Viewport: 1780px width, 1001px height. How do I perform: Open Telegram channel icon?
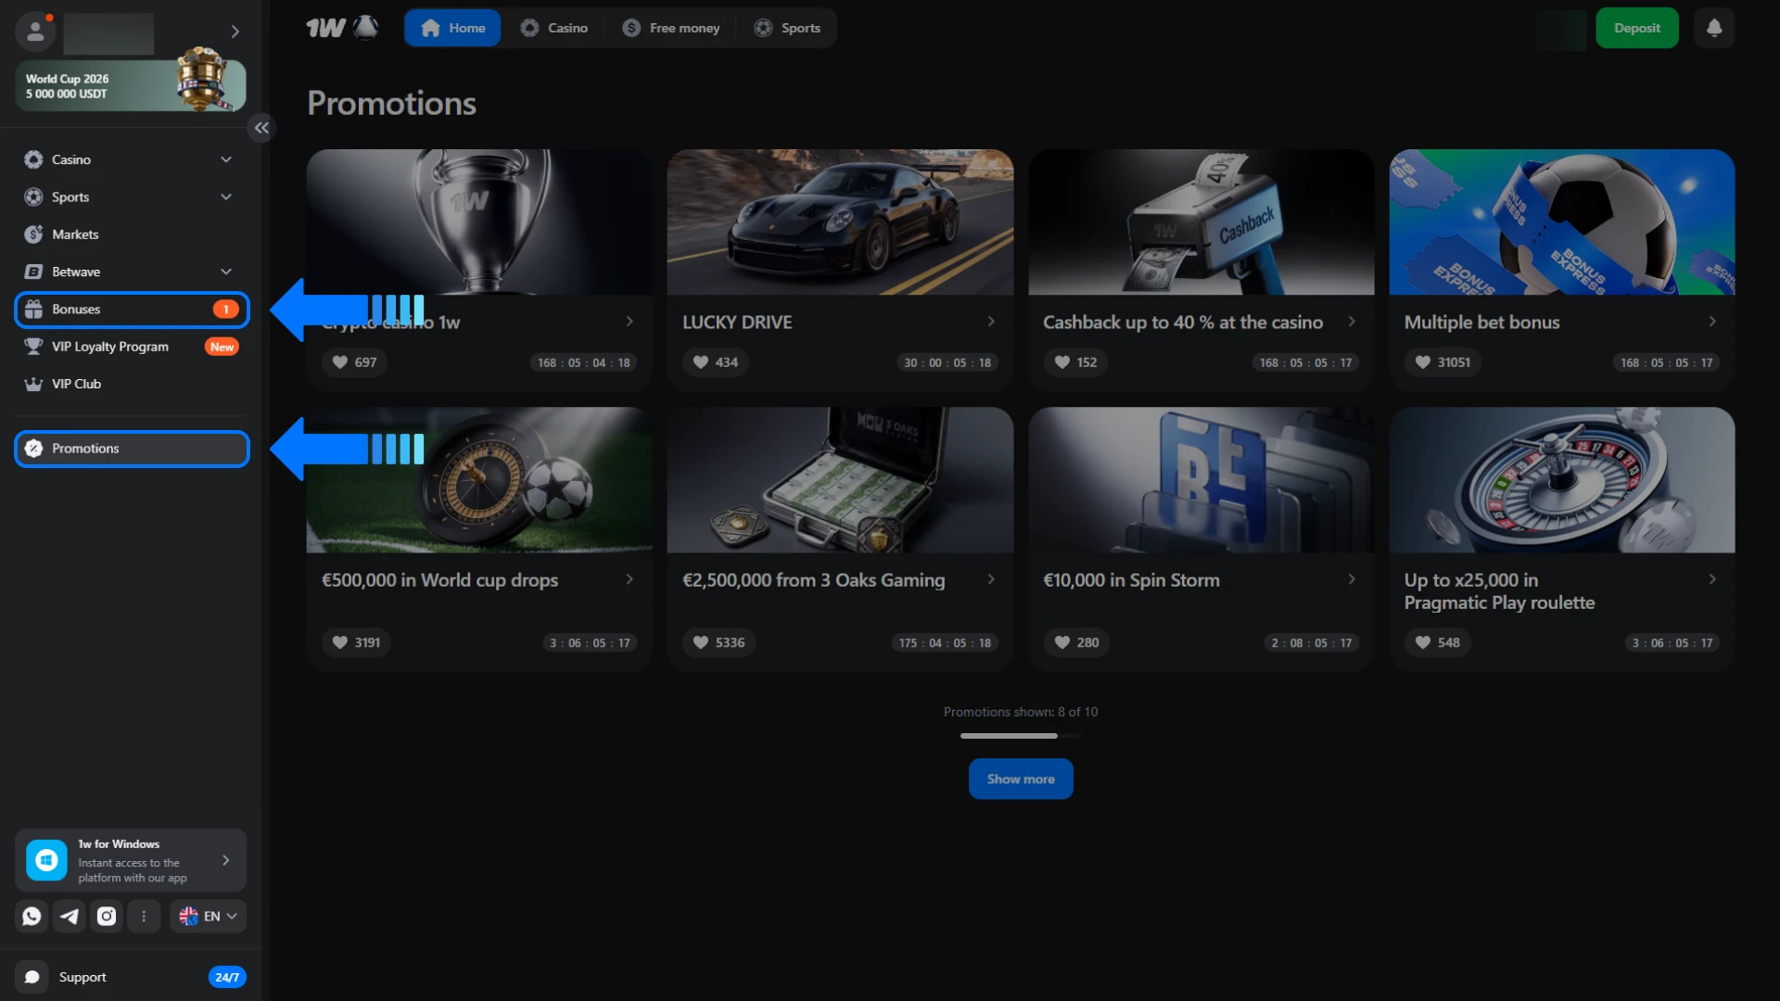70,917
